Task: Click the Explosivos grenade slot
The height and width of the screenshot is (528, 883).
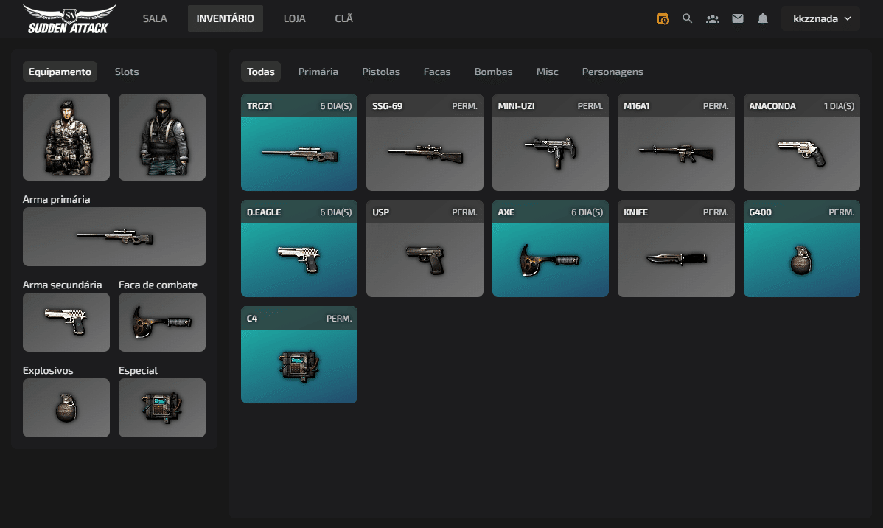Action: tap(66, 408)
